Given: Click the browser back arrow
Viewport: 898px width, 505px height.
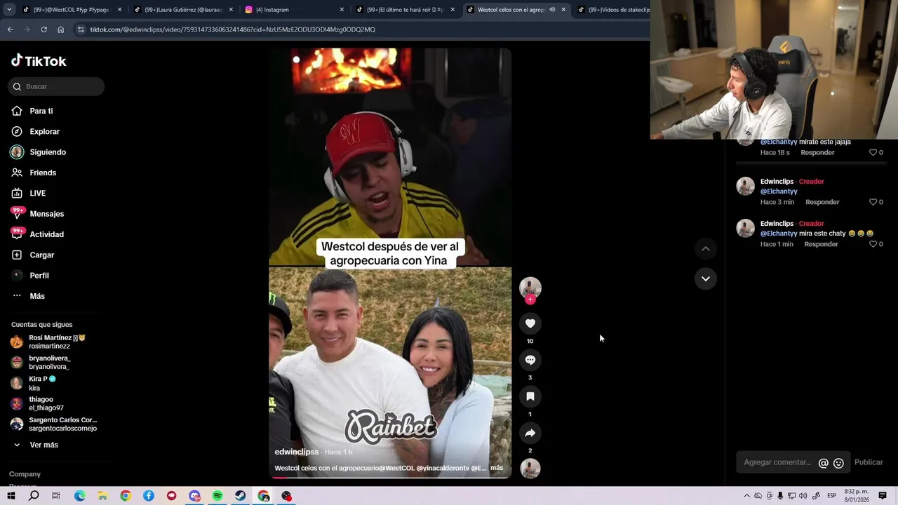Looking at the screenshot, I should pos(10,29).
